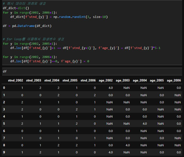184x157 pixels.
Task: Click the stnd_2005 value 2 in row 5
Action: (77, 124)
